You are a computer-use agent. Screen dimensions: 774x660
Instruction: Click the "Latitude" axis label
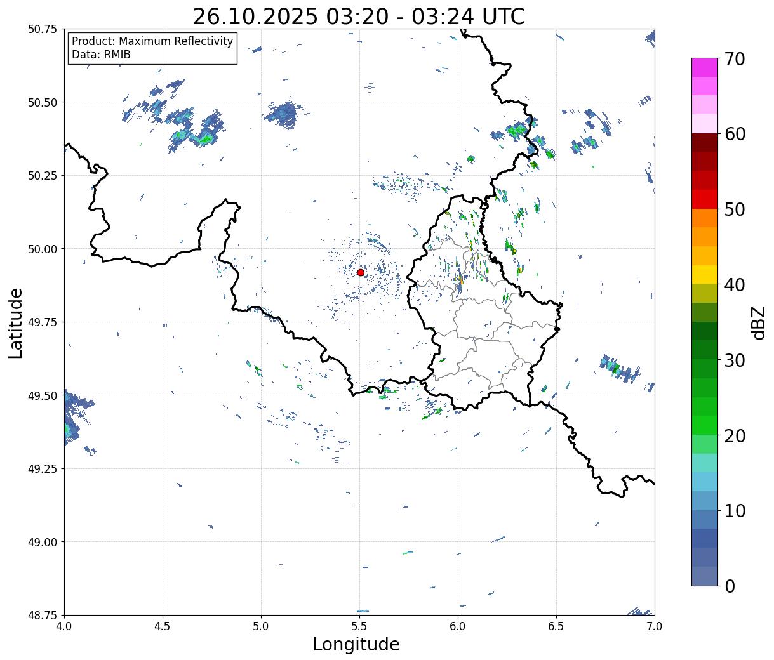[16, 323]
